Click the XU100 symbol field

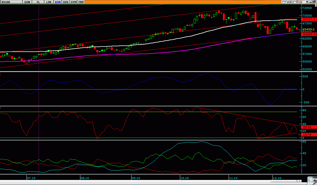pyautogui.click(x=11, y=2)
